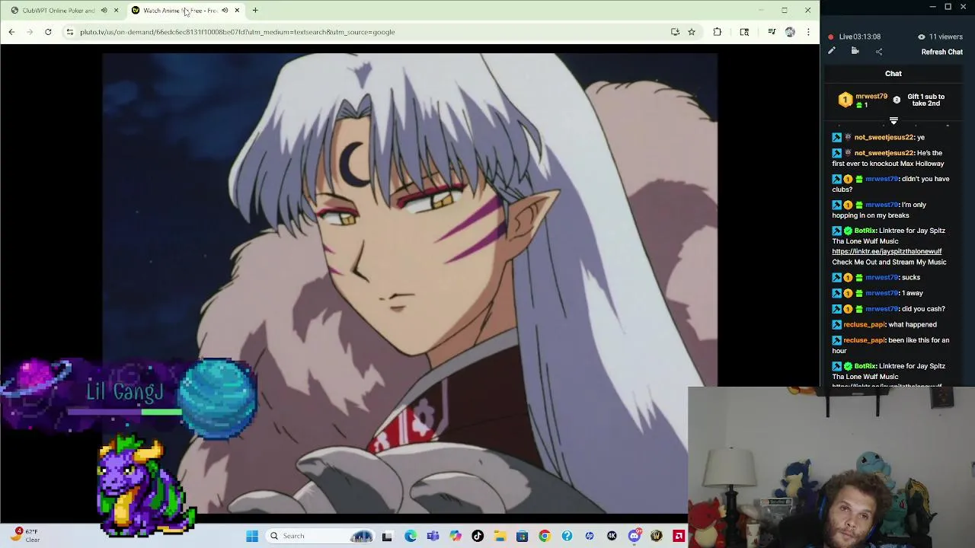Go back in the browser

[x=11, y=32]
